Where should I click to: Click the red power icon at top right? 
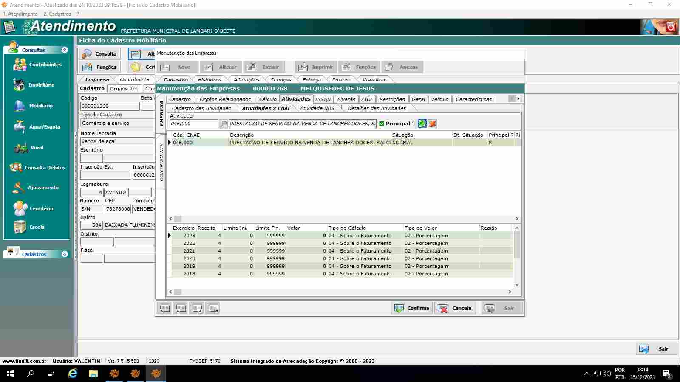click(671, 27)
